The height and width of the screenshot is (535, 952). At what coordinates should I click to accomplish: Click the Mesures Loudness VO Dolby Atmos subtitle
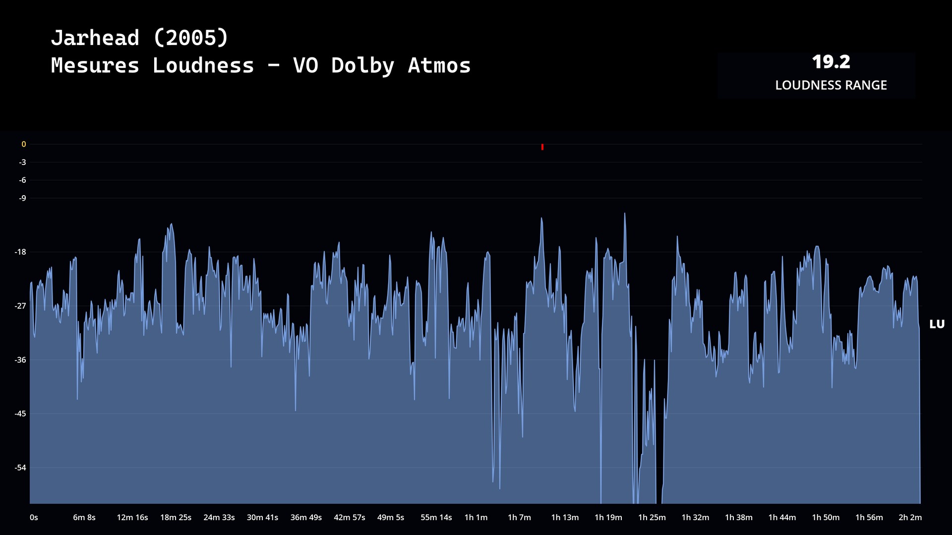[x=261, y=65]
